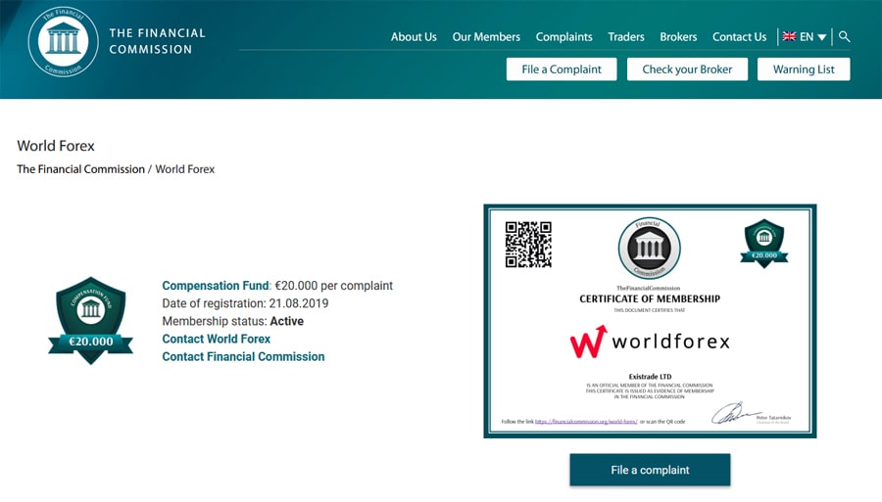This screenshot has width=882, height=502.
Task: Open the About Us menu
Action: tap(414, 37)
